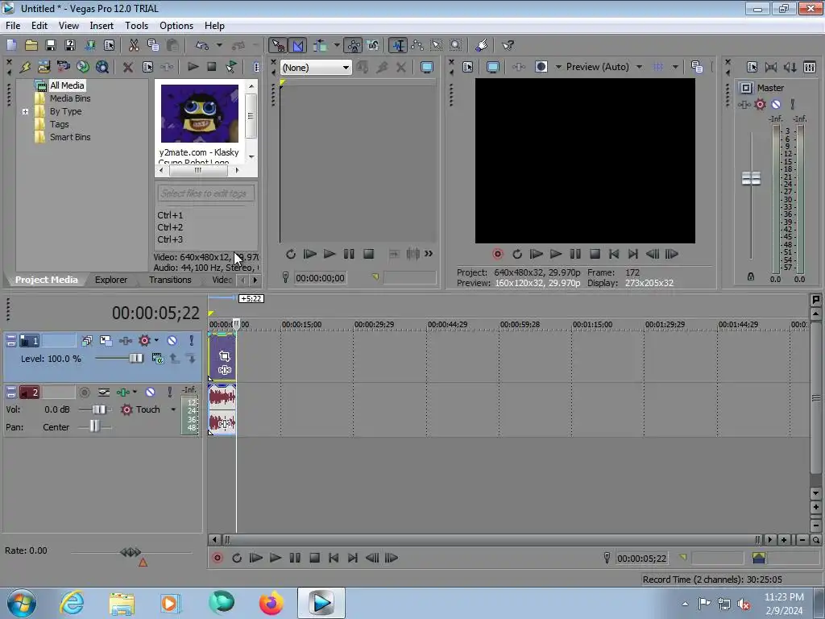The image size is (825, 619).
Task: Click the 00:00:05;22 cursor position field
Action: (x=642, y=559)
